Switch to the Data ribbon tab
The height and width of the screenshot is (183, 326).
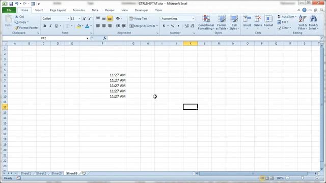(x=95, y=10)
